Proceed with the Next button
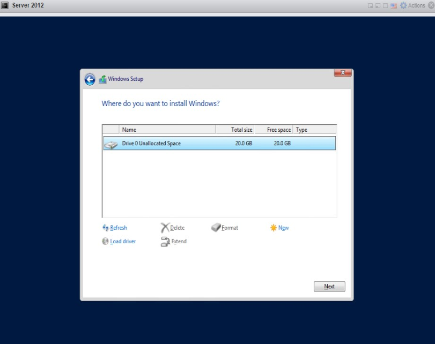 tap(329, 287)
